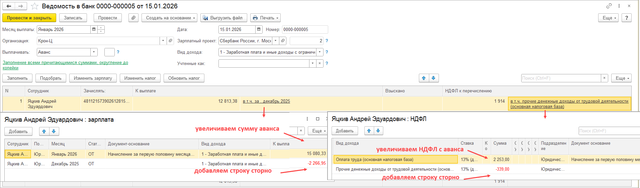This screenshot has height=188, width=640.
Task: Open three-dot menu of зарплата window
Action: point(307,119)
